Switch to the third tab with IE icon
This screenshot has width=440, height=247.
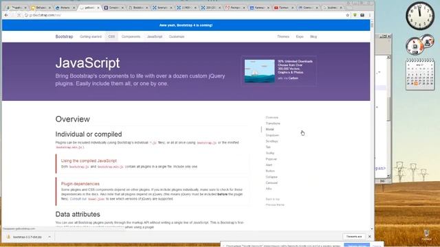point(65,8)
